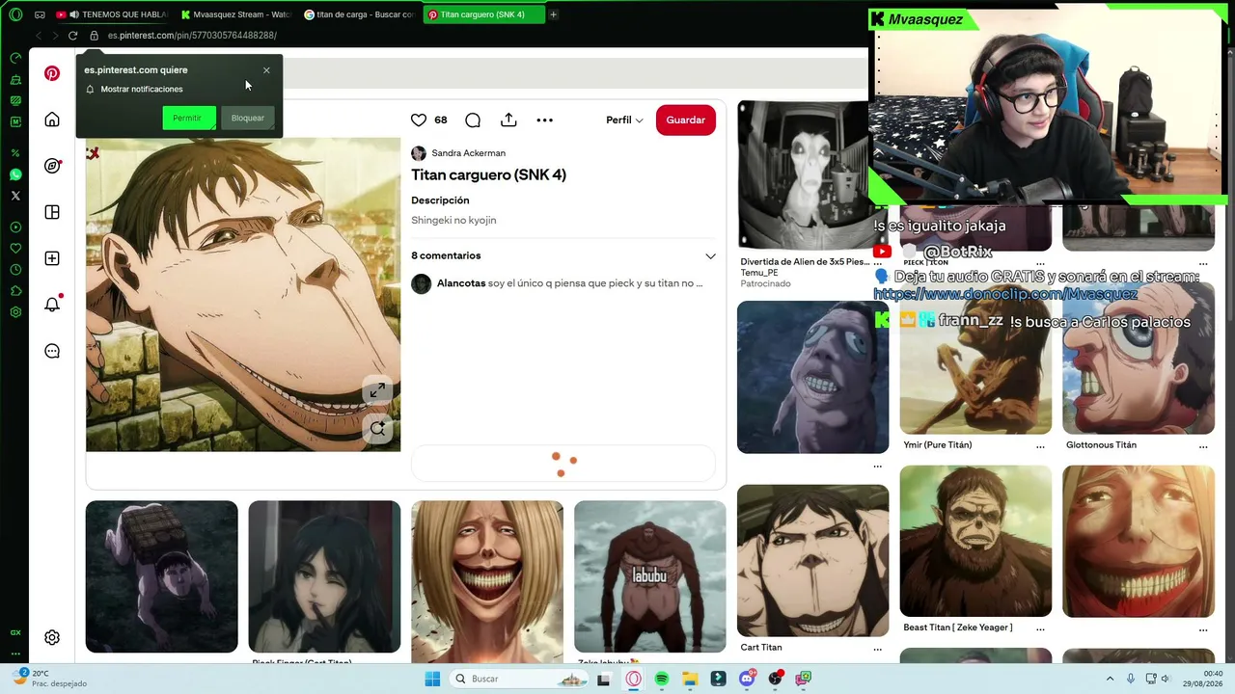Image resolution: width=1235 pixels, height=694 pixels.
Task: Open Opera sidebar extensions cube icon
Action: click(15, 291)
